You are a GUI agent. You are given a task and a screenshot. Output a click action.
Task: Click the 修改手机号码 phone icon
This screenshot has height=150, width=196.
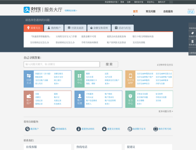click(x=156, y=129)
